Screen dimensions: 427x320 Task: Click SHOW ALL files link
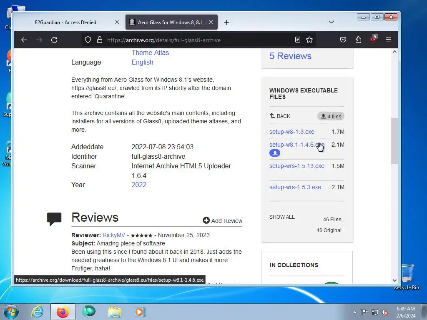282,217
